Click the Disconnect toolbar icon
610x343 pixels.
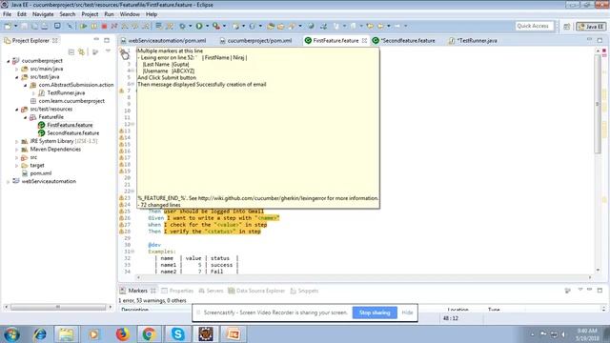tap(114, 26)
